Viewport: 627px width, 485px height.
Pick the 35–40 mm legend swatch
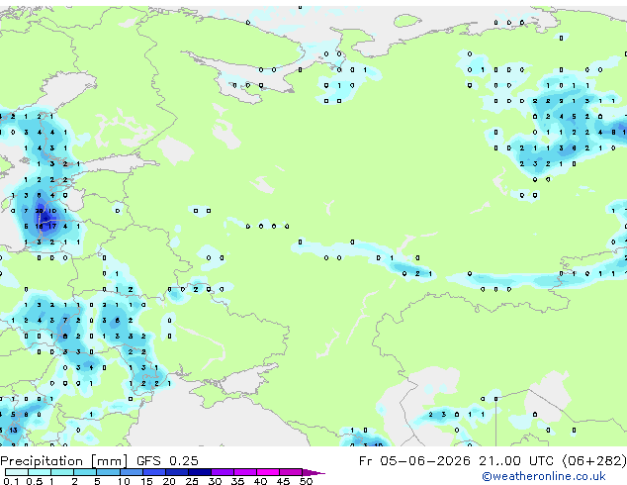pos(245,472)
